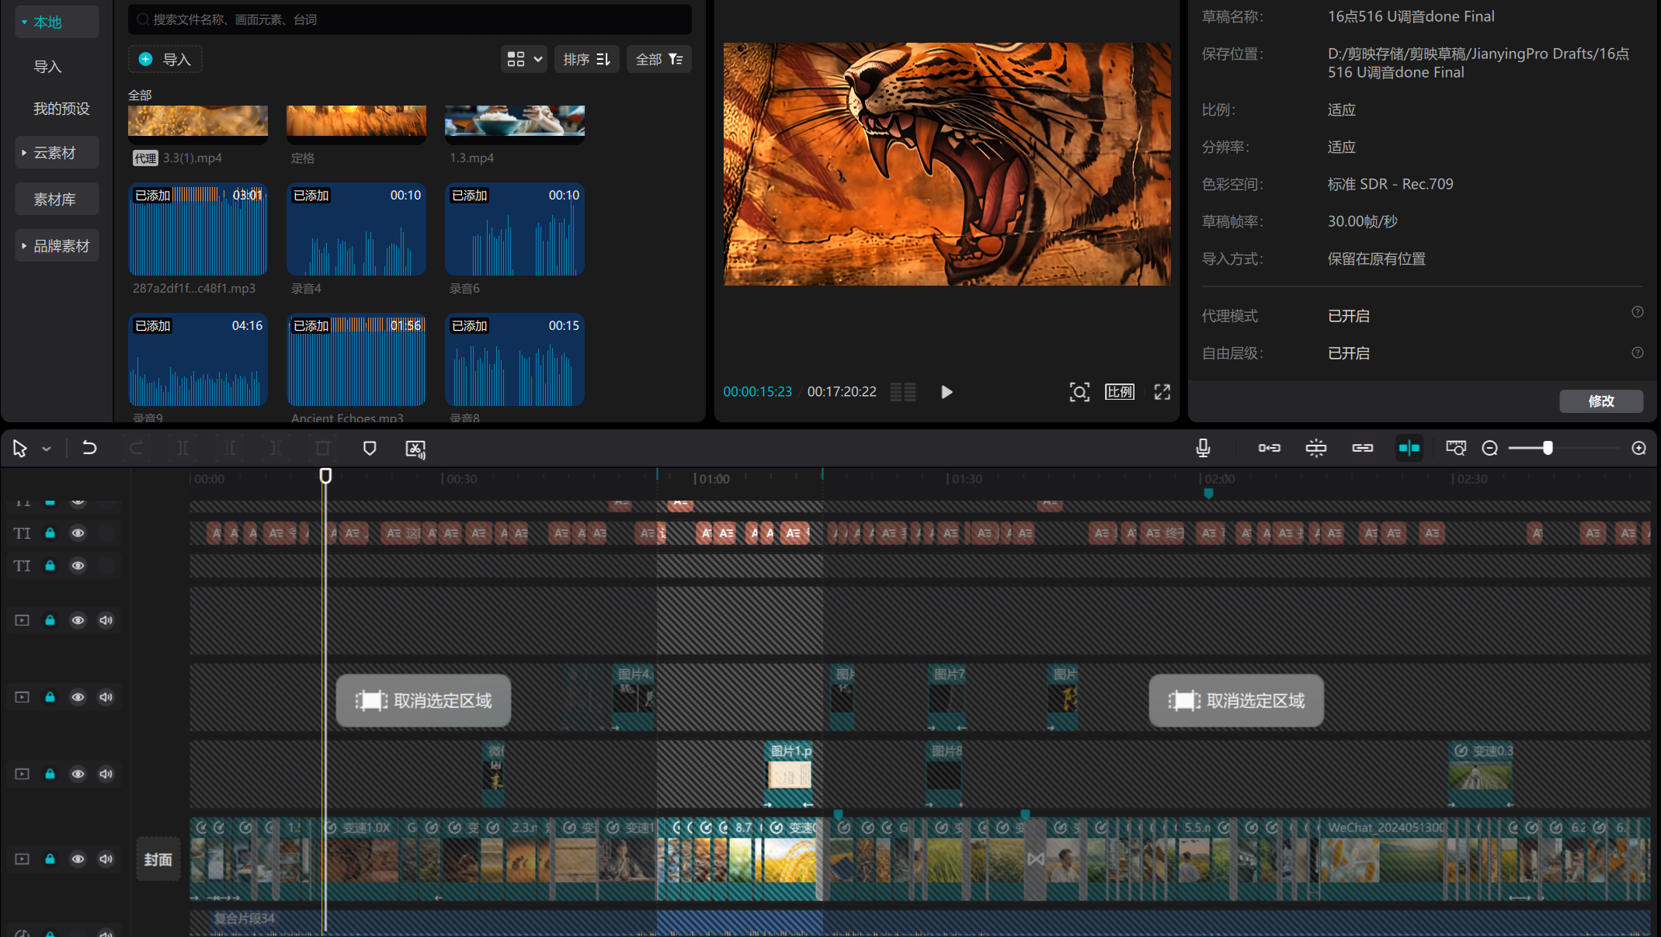Zoom out the timeline with the minus magnifier
The width and height of the screenshot is (1661, 937).
click(1489, 448)
